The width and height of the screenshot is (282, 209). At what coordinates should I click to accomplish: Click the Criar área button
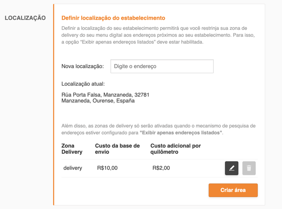click(x=233, y=190)
